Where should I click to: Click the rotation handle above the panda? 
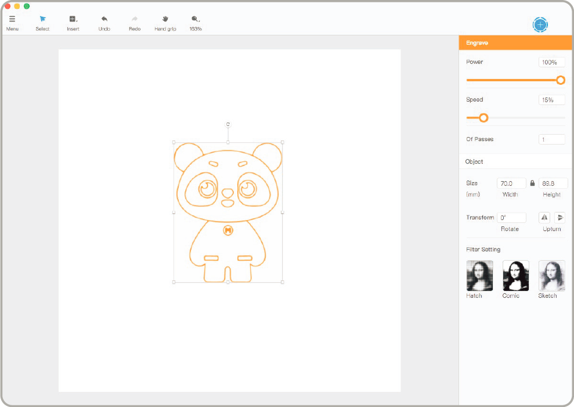[x=228, y=124]
